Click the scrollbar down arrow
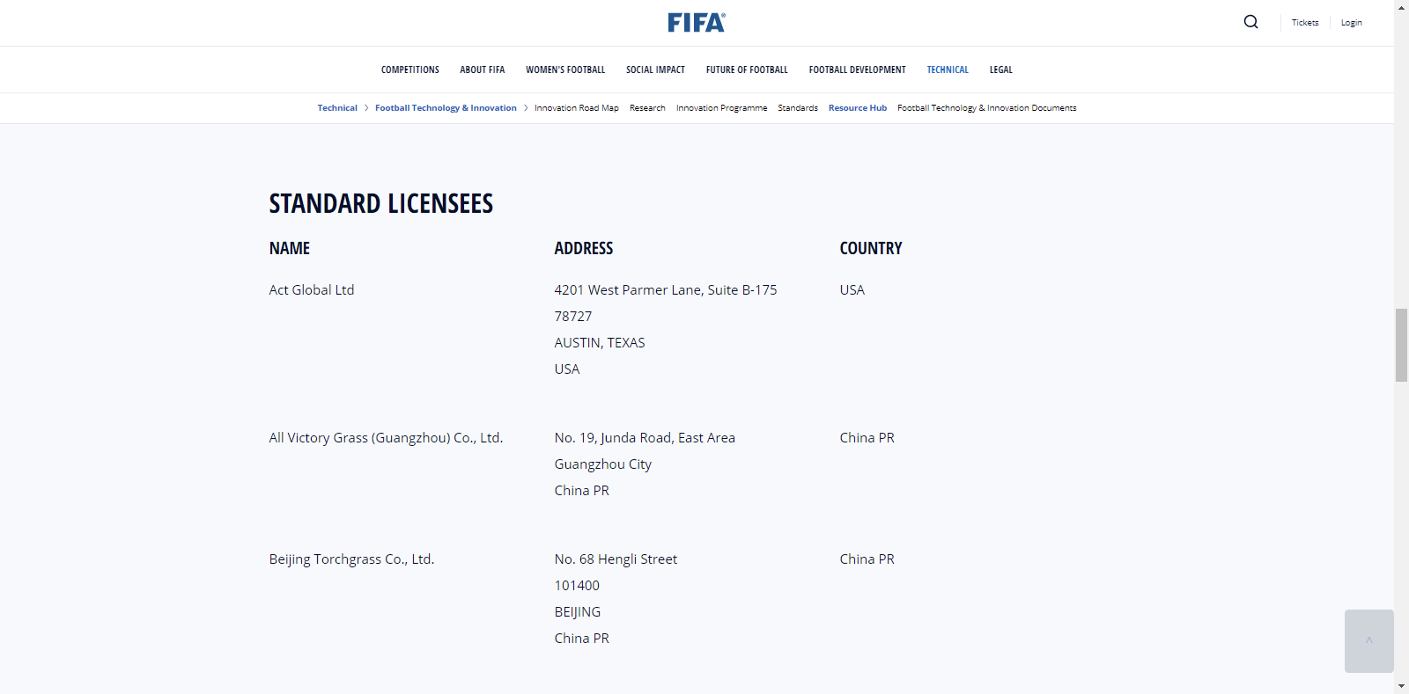1409x694 pixels. 1401,686
